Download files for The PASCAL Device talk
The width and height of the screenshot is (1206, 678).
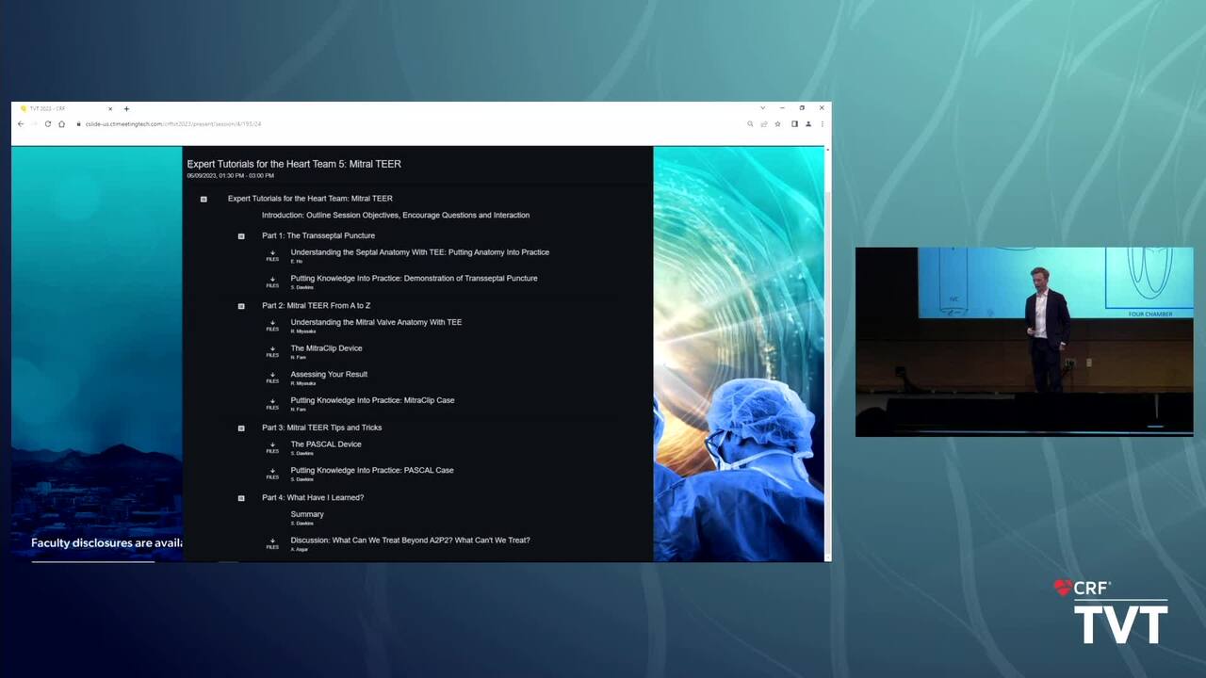(x=272, y=446)
